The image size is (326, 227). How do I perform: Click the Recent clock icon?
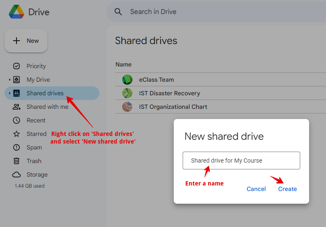click(x=16, y=120)
